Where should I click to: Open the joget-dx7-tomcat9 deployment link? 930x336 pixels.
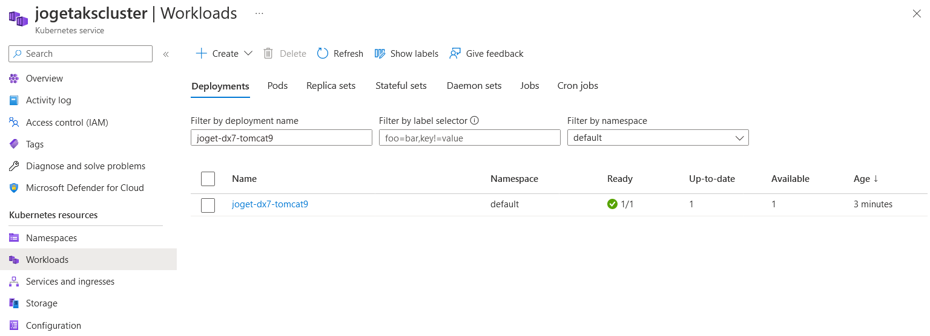270,204
